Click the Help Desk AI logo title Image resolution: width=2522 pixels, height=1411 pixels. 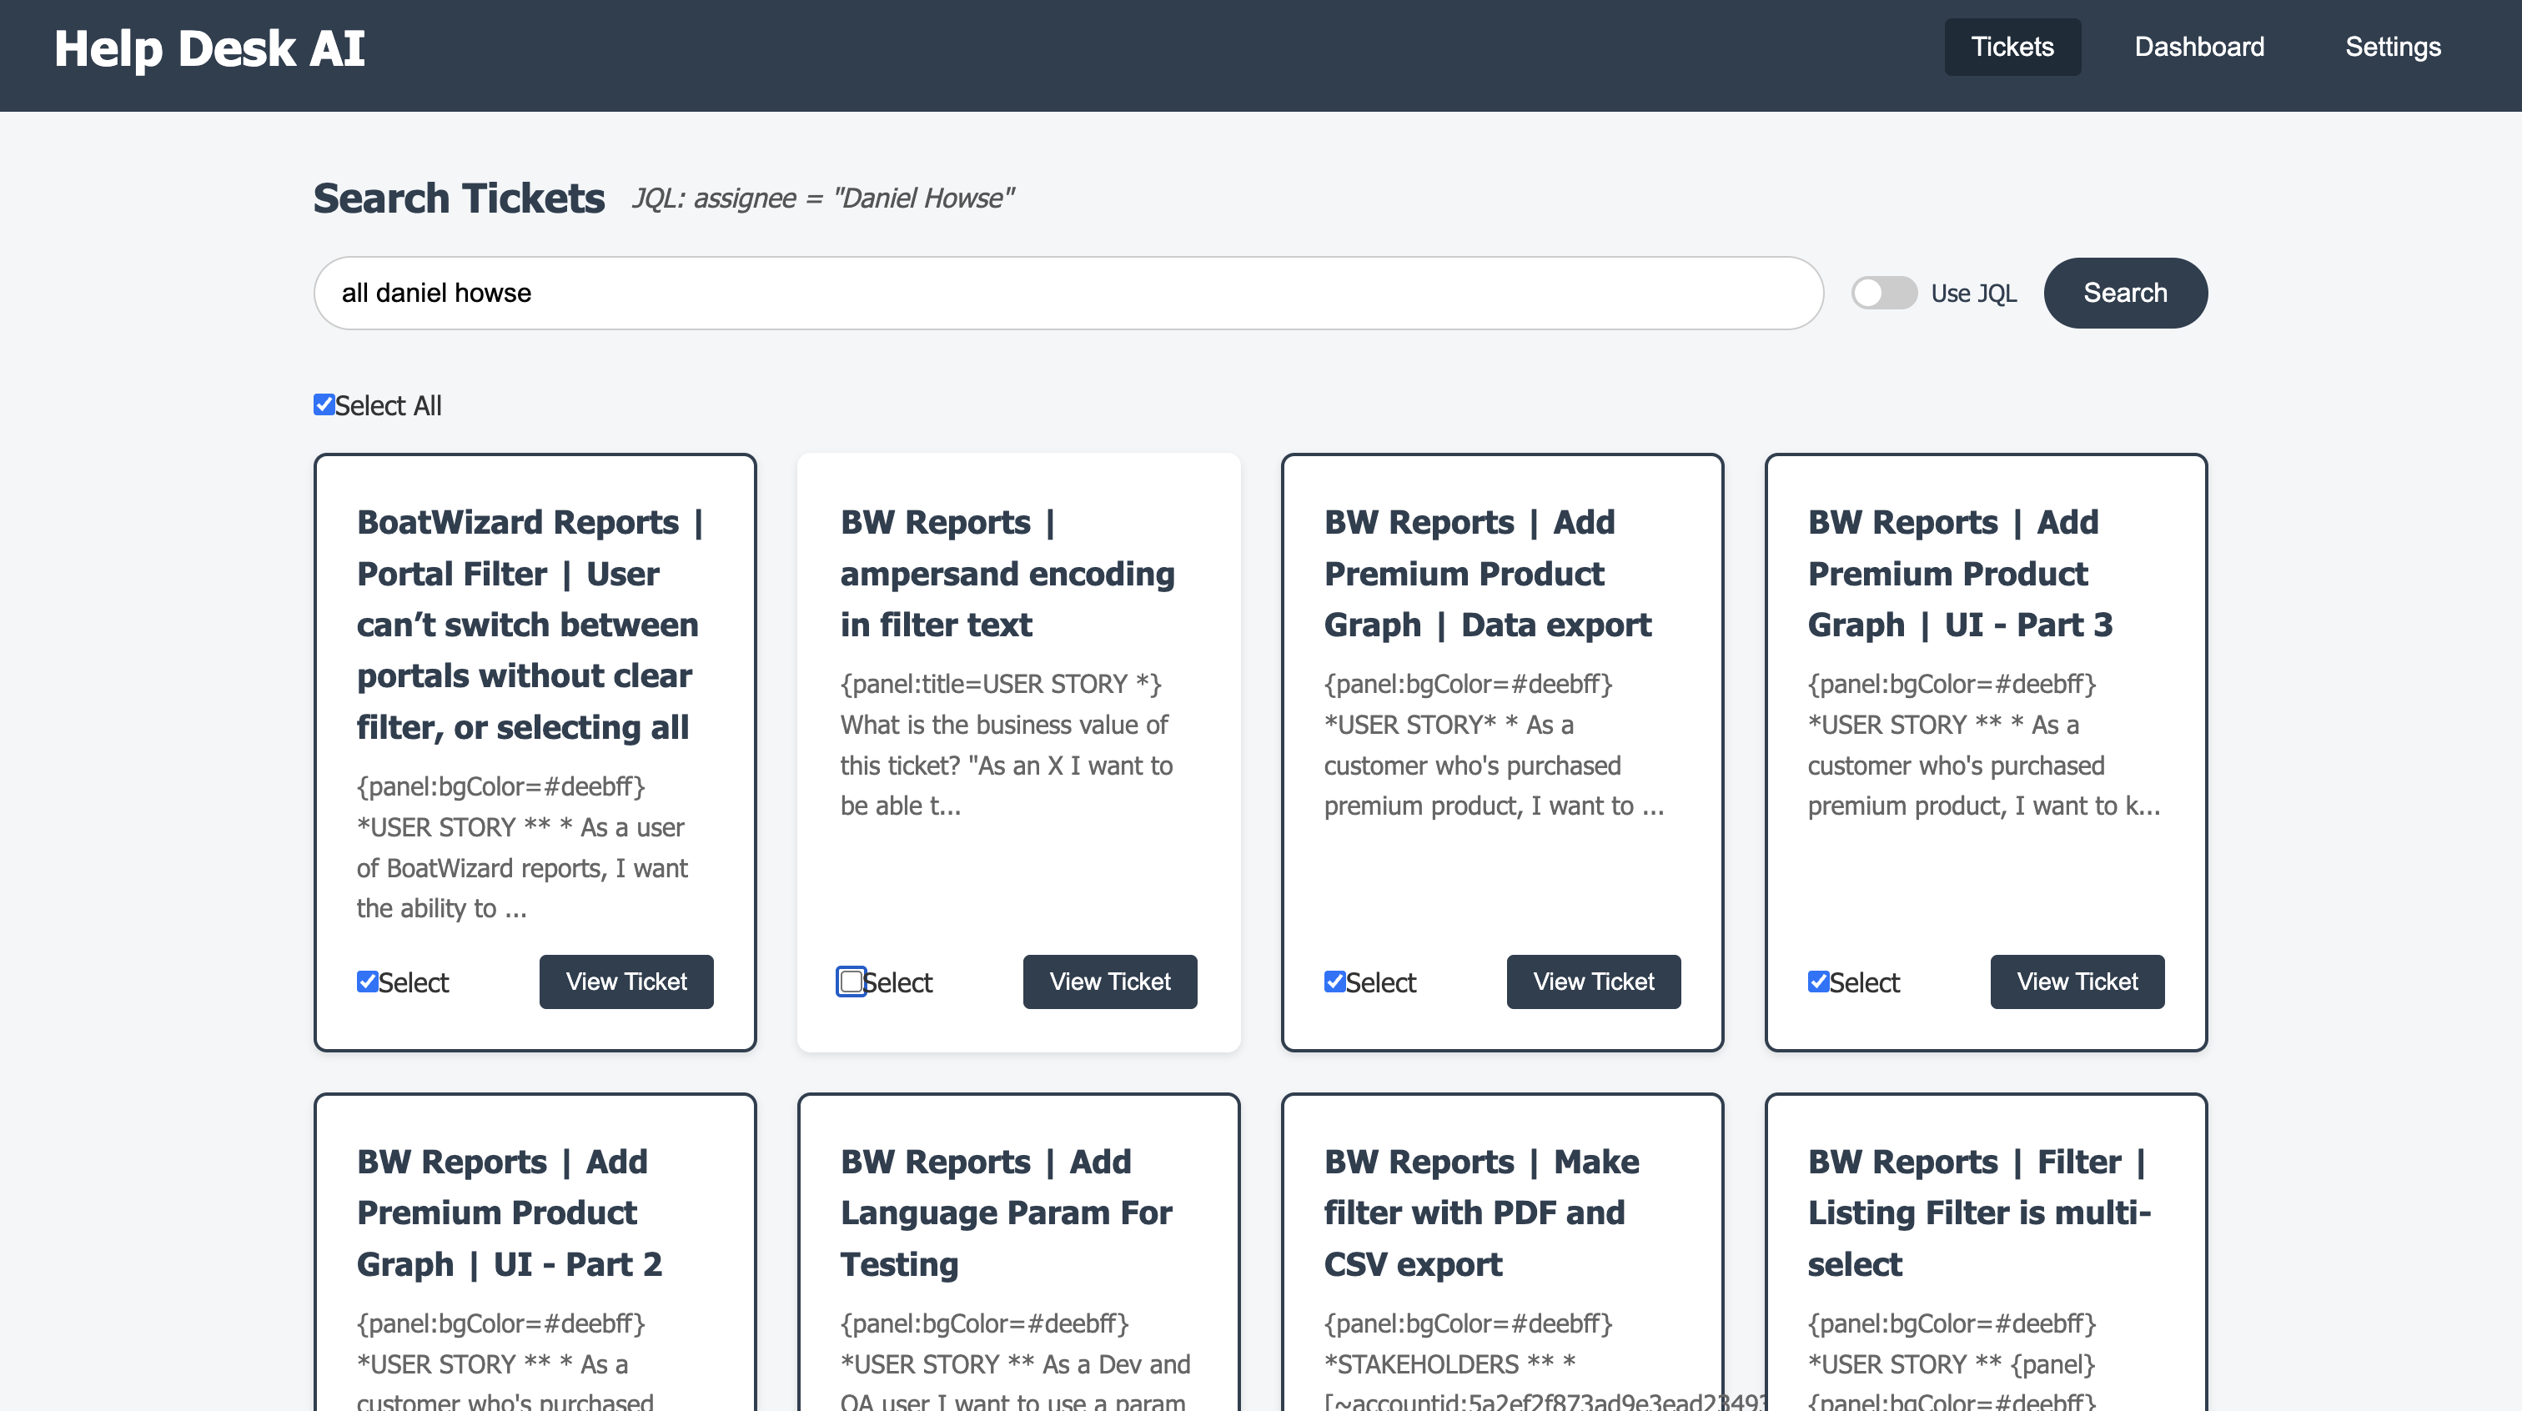point(209,49)
